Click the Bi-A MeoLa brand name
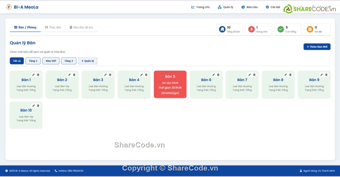 (26, 7)
